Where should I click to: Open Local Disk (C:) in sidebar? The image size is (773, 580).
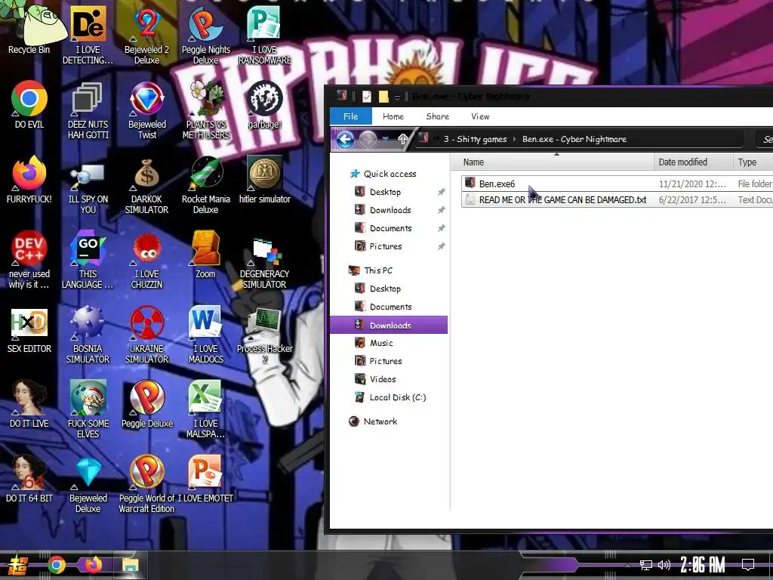coord(390,397)
